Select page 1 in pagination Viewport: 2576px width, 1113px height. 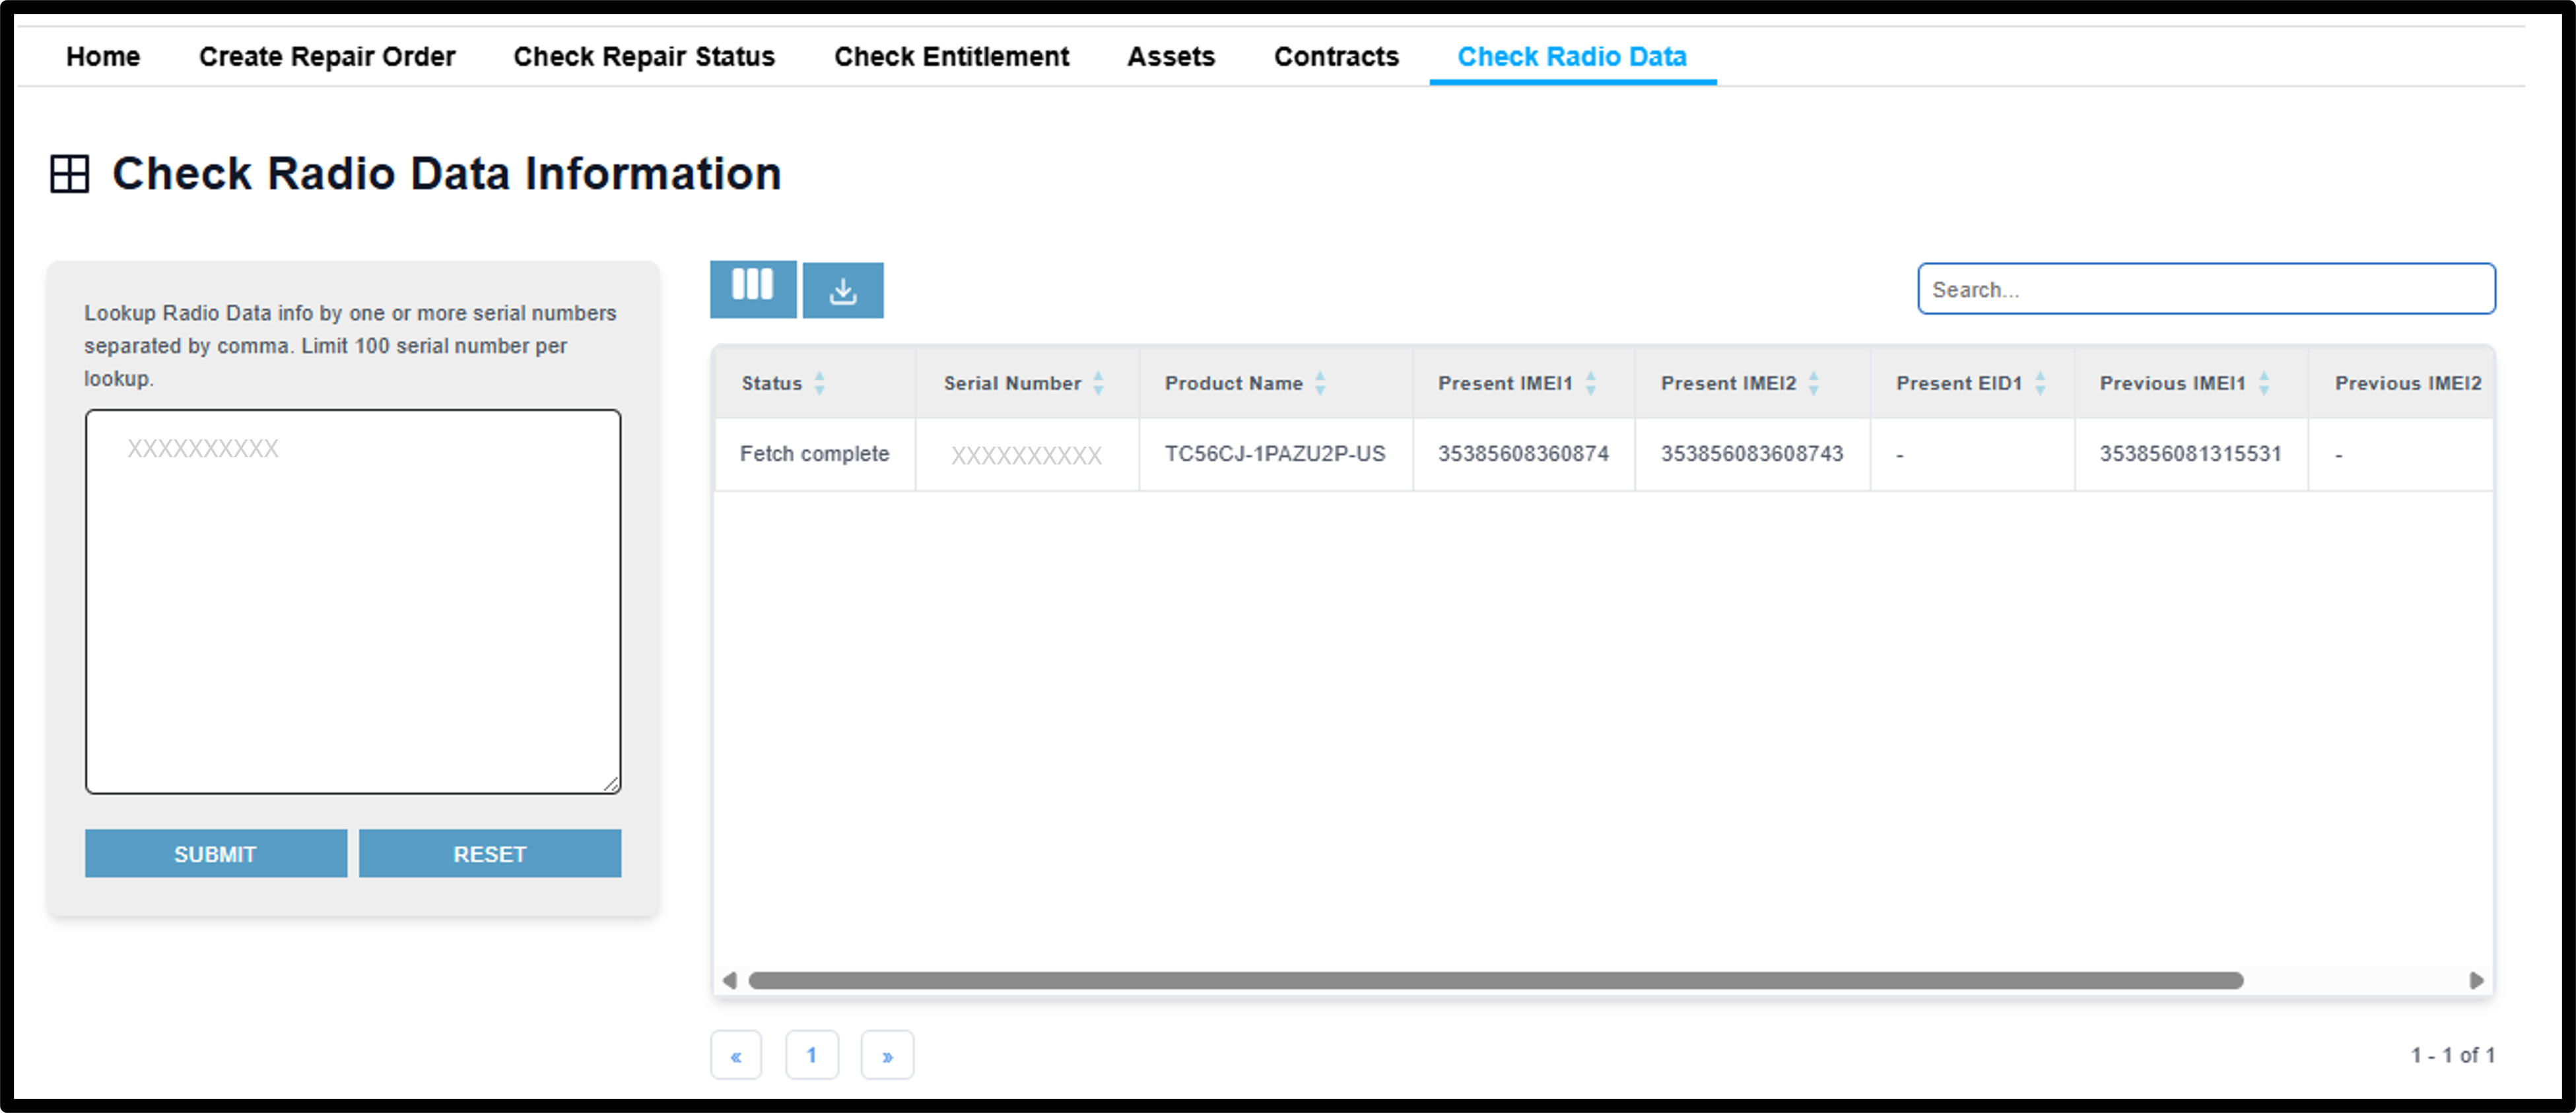tap(812, 1055)
